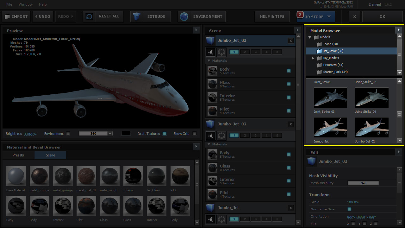Viewport: 405px width, 228px height.
Task: Click the particle replicator icon for Jumbo_Jet_02
Action: (221, 136)
